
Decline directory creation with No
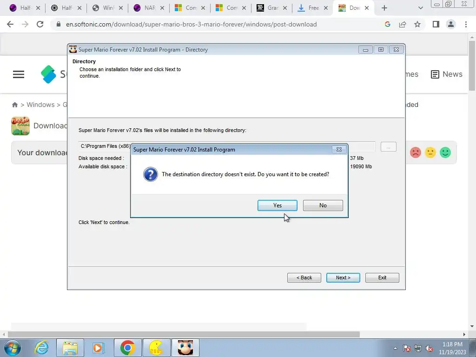(323, 205)
